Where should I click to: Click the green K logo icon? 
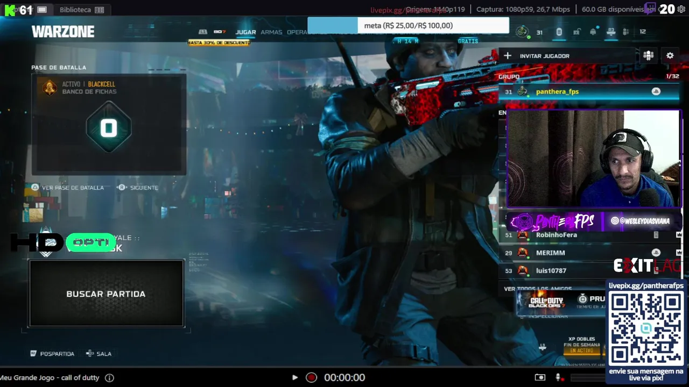click(x=9, y=10)
